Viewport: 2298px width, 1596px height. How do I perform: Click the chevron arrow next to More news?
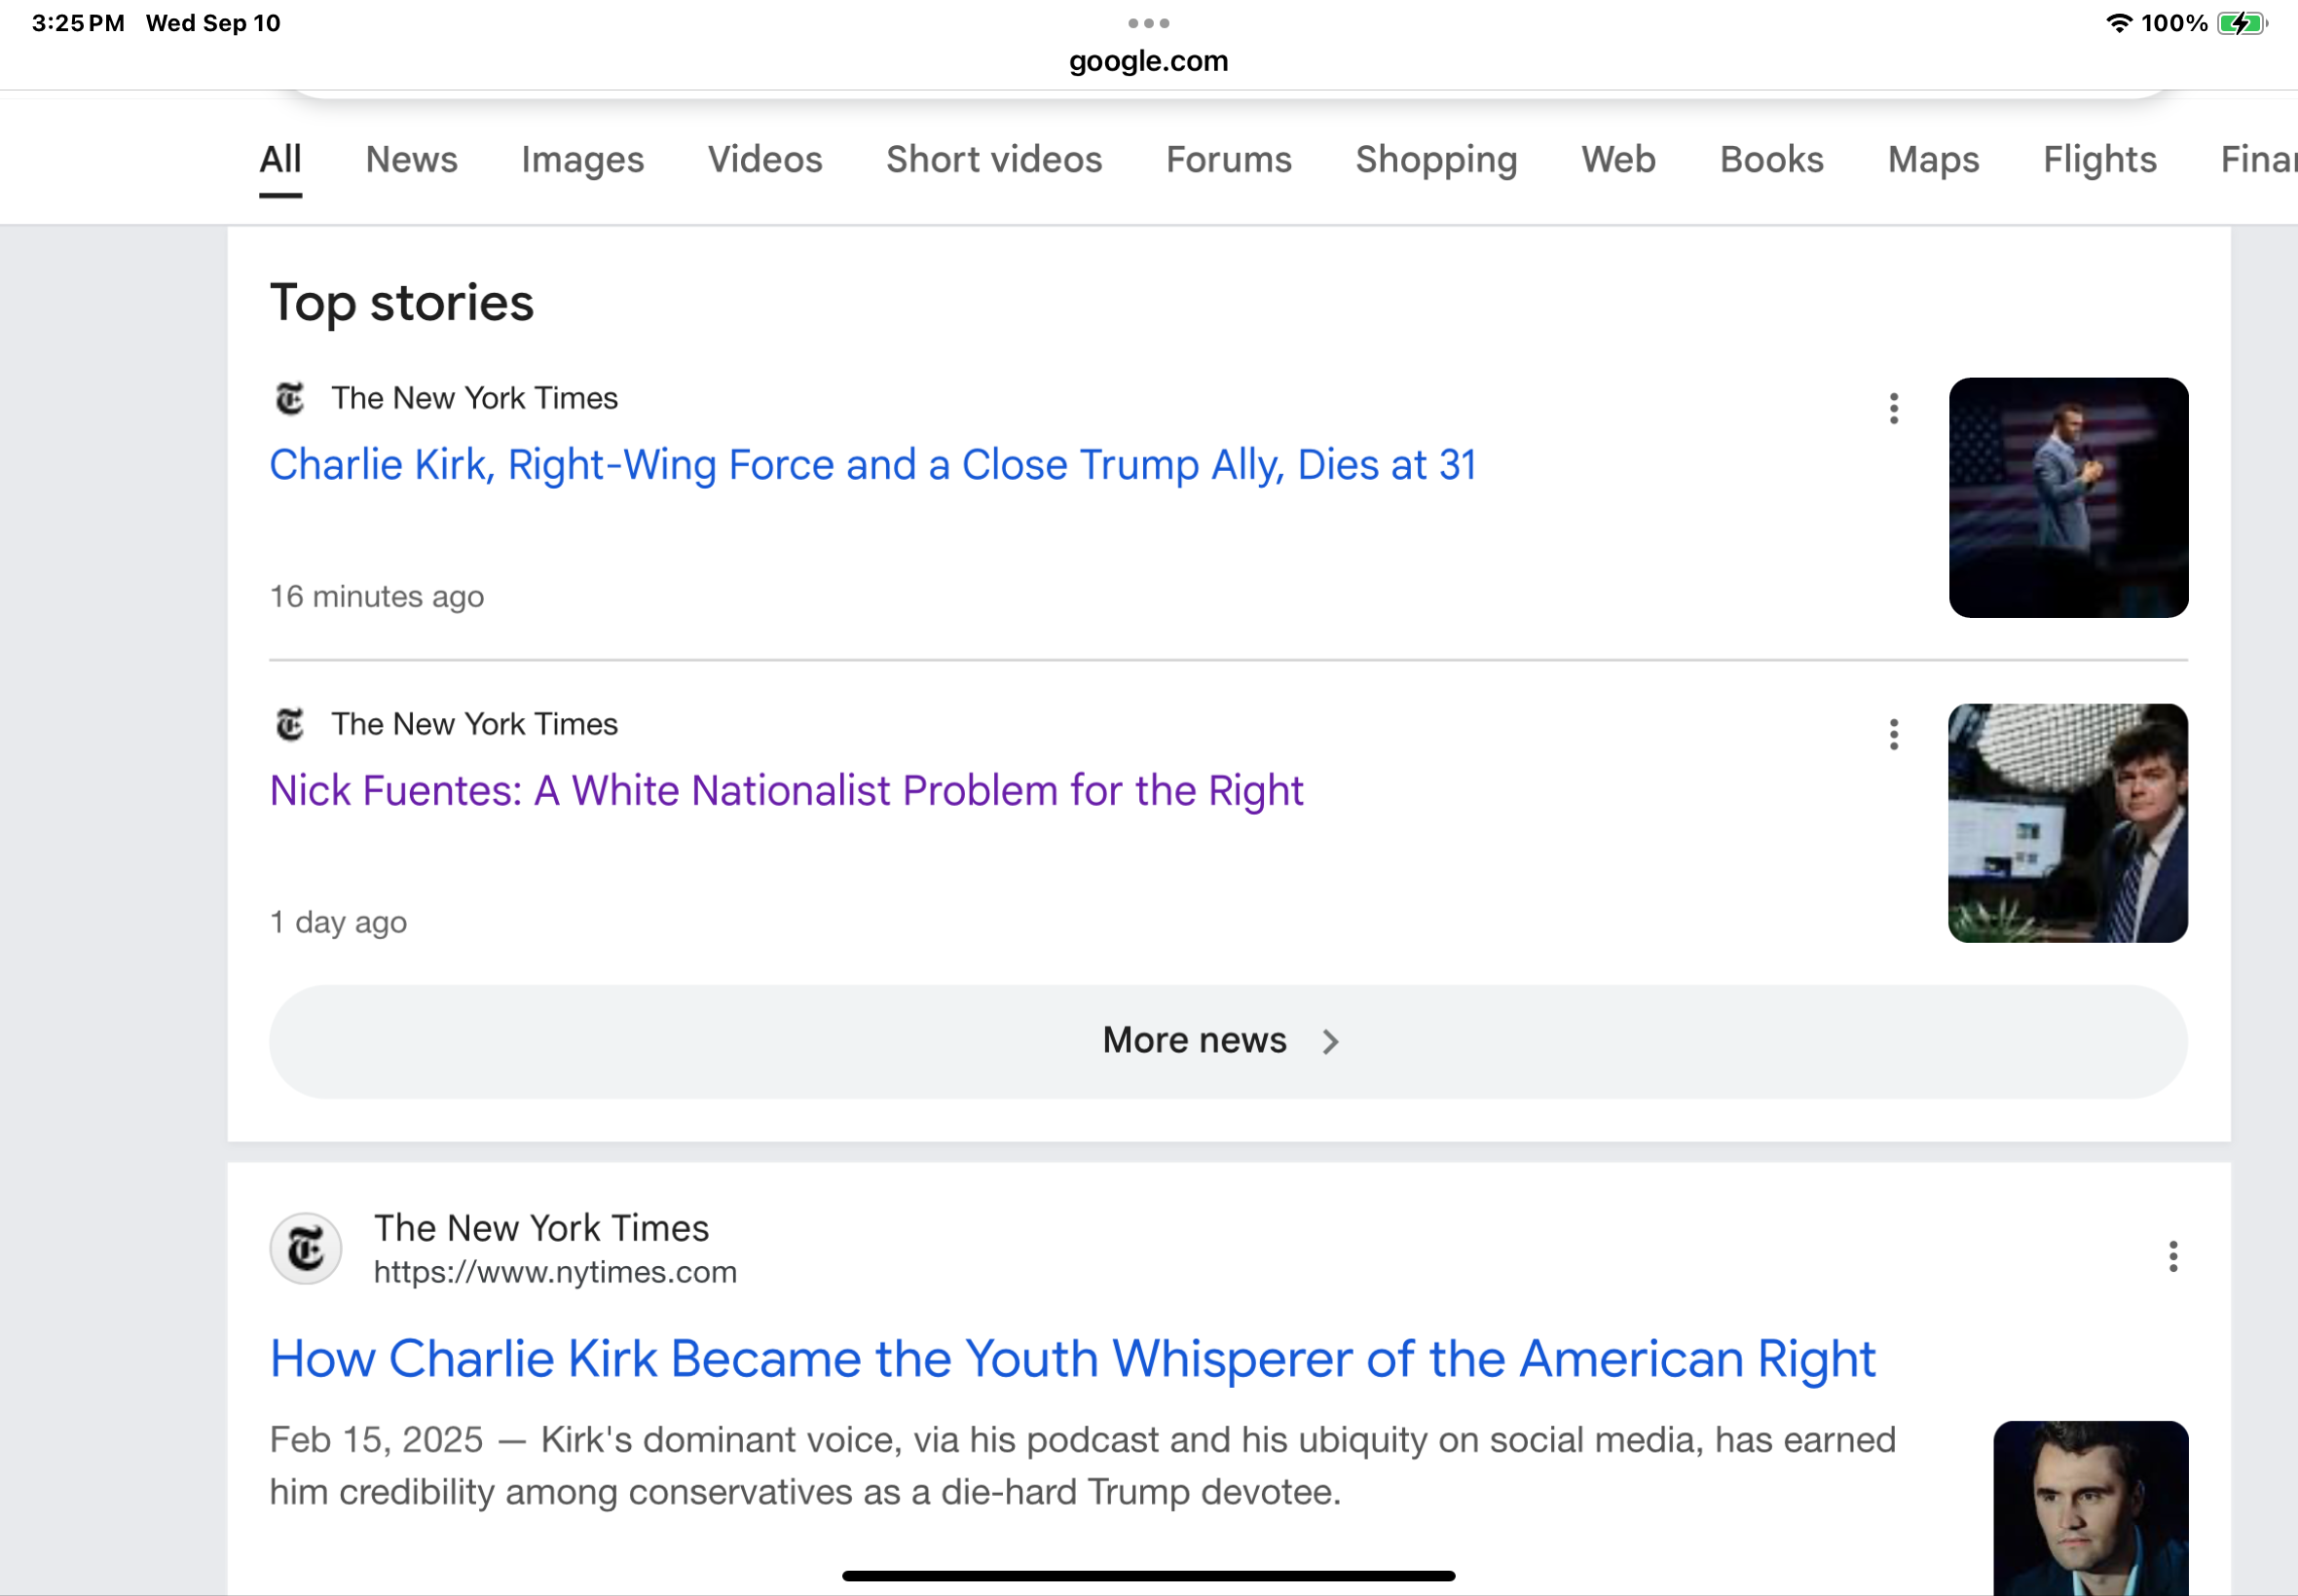(1329, 1042)
